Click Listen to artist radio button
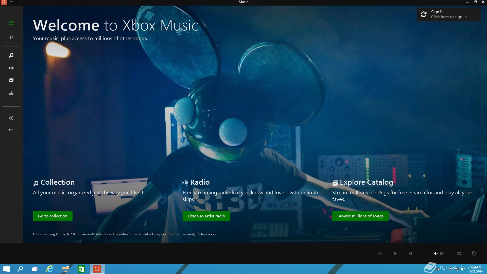The width and height of the screenshot is (487, 274). click(x=206, y=216)
